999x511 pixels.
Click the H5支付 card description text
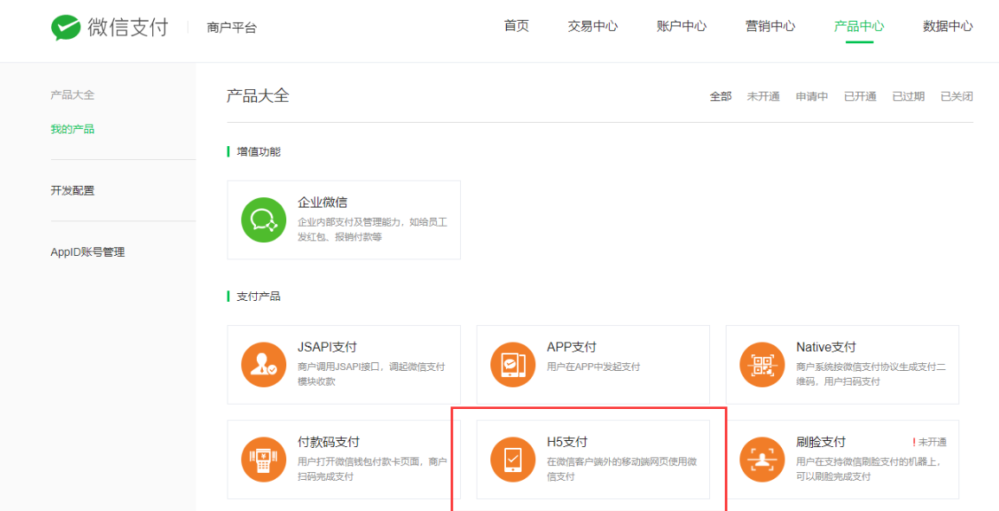pyautogui.click(x=622, y=469)
